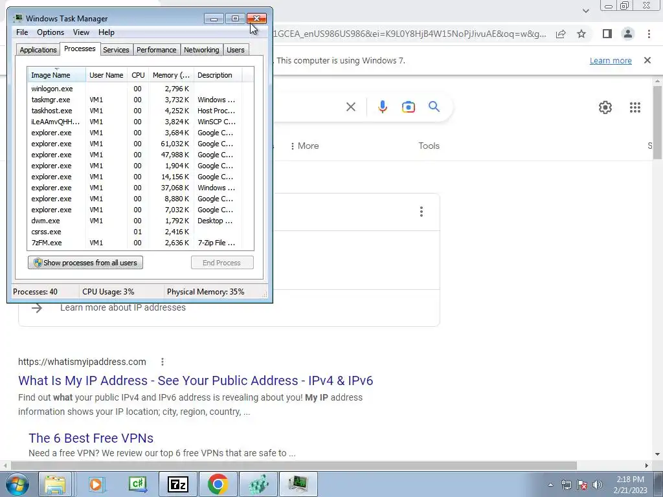The width and height of the screenshot is (663, 497).
Task: Sort processes by Description column
Action: pyautogui.click(x=218, y=75)
